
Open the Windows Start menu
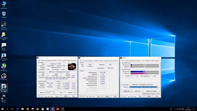pos(2,109)
